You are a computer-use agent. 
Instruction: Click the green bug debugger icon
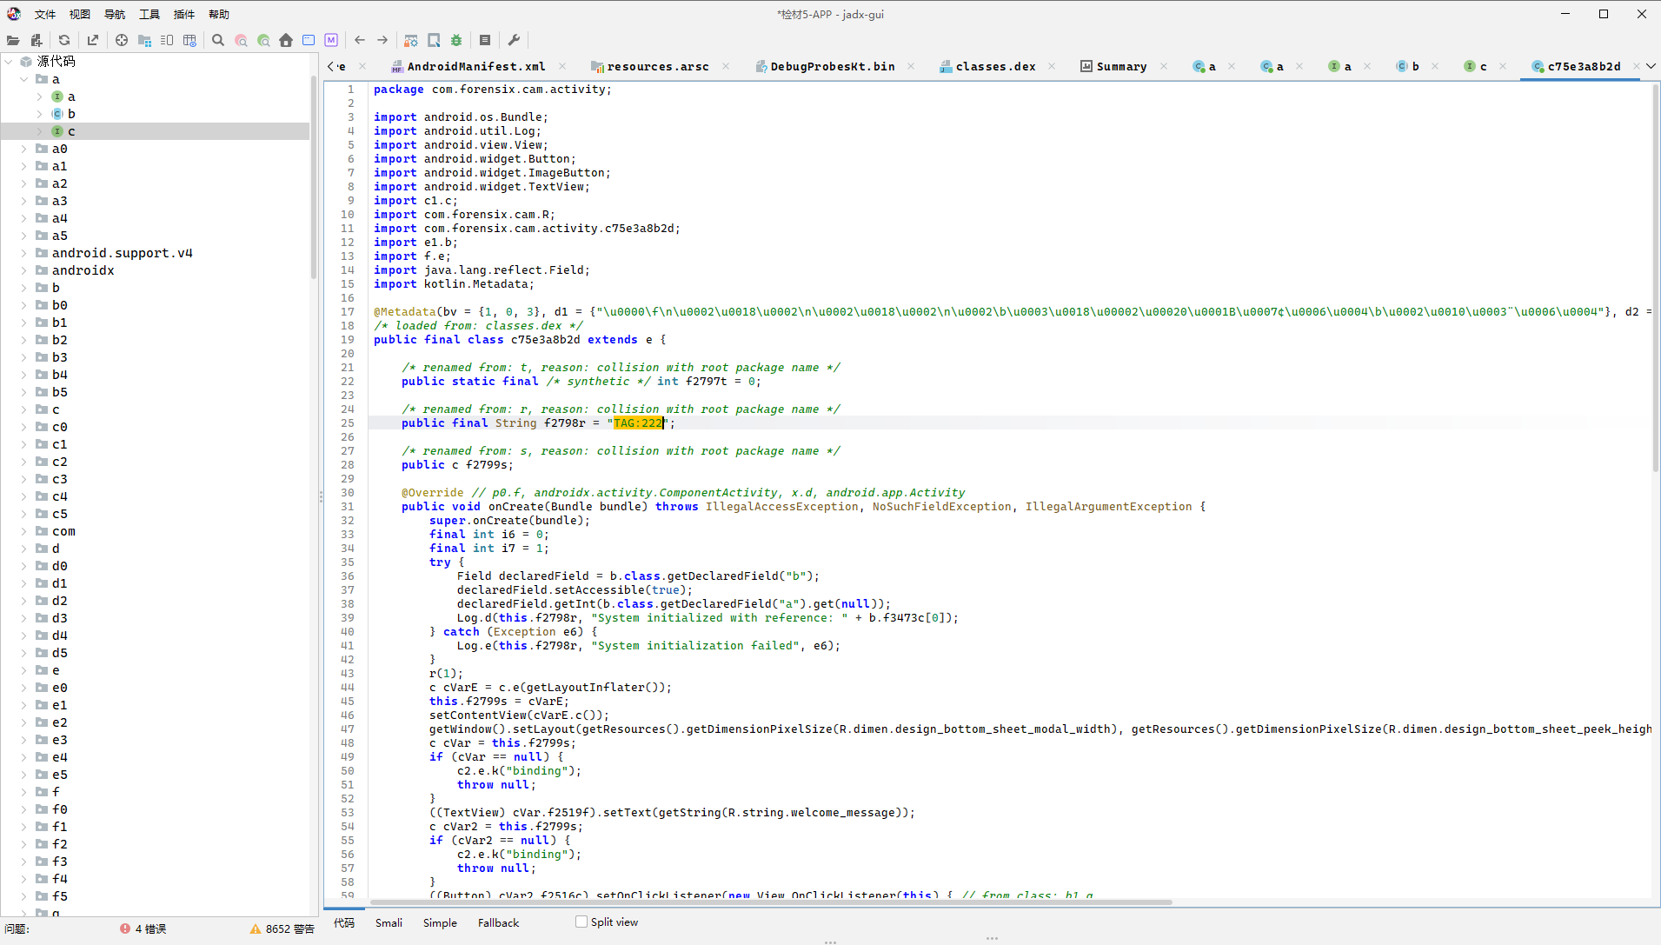pos(456,40)
